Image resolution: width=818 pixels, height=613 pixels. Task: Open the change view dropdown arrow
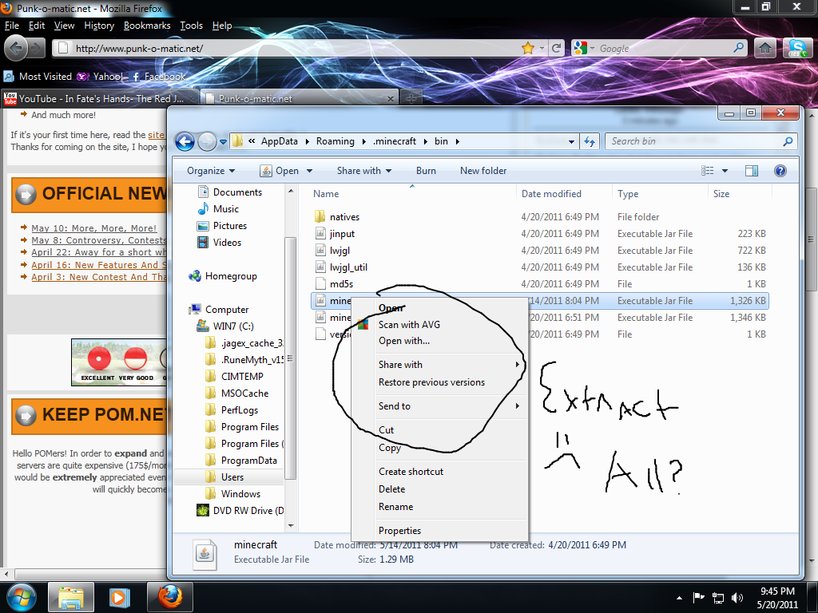pos(725,171)
